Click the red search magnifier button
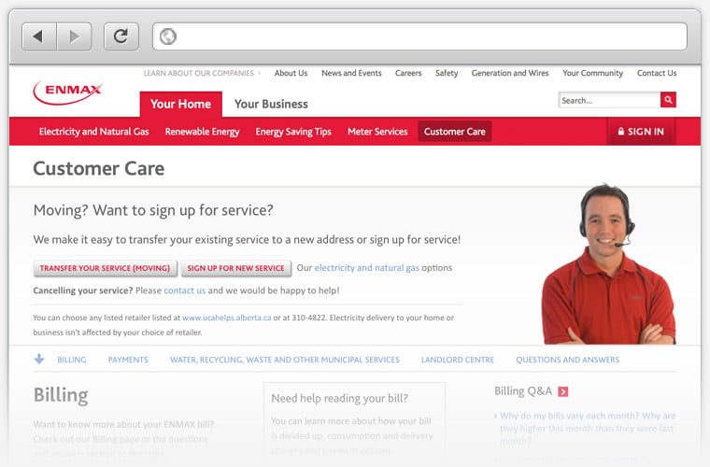The image size is (710, 467). click(668, 100)
